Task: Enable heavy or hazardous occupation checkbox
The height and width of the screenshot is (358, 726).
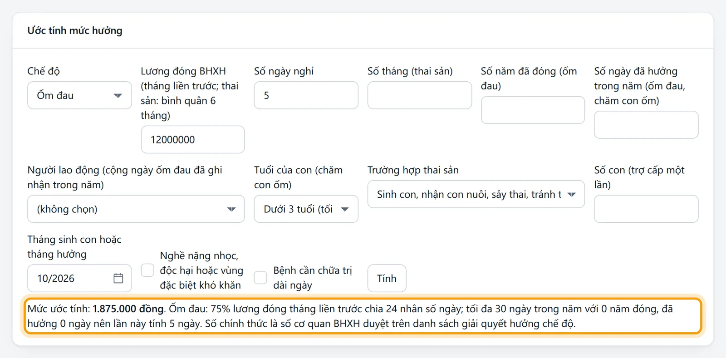Action: click(x=147, y=270)
